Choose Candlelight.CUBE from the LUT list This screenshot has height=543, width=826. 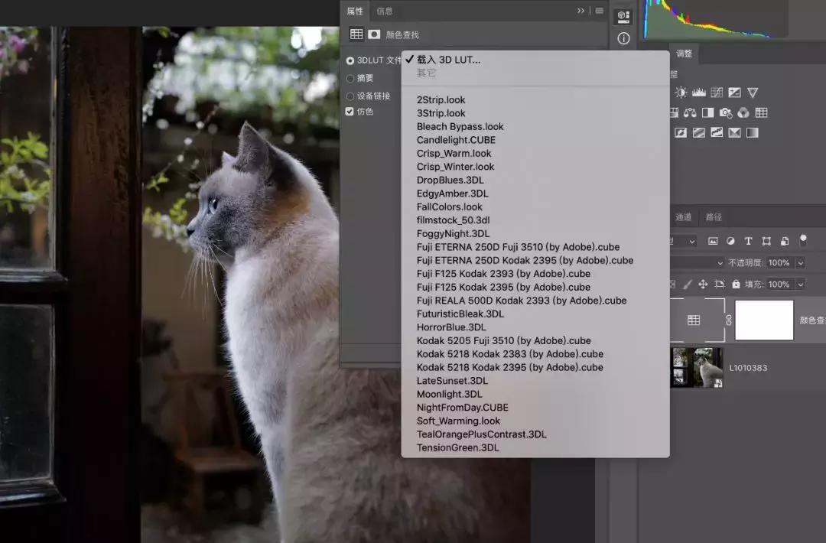point(456,140)
